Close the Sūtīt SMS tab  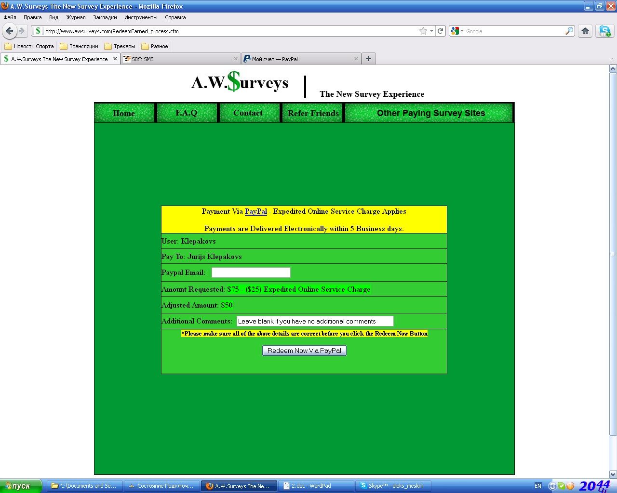pos(236,59)
